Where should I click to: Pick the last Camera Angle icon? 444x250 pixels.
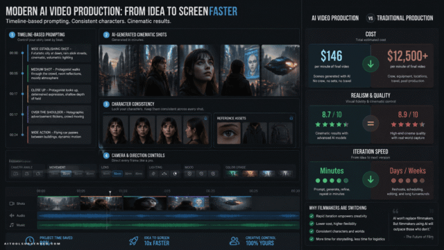coord(37,174)
